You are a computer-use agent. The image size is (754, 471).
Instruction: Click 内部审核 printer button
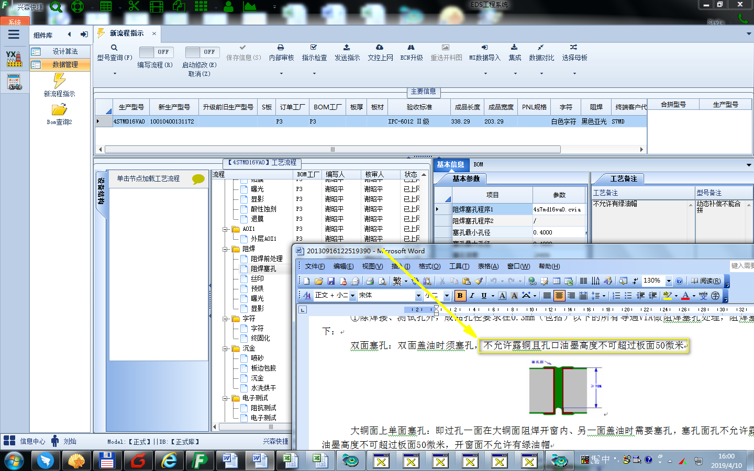281,53
